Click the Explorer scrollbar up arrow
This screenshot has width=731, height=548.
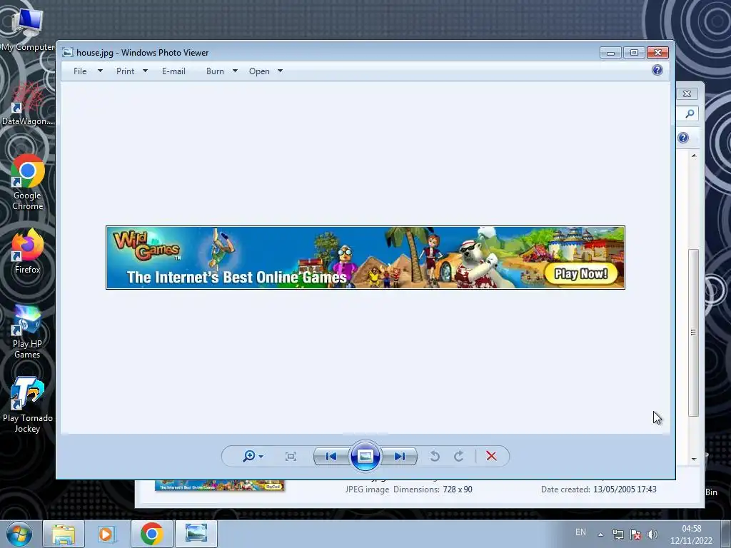pos(694,156)
